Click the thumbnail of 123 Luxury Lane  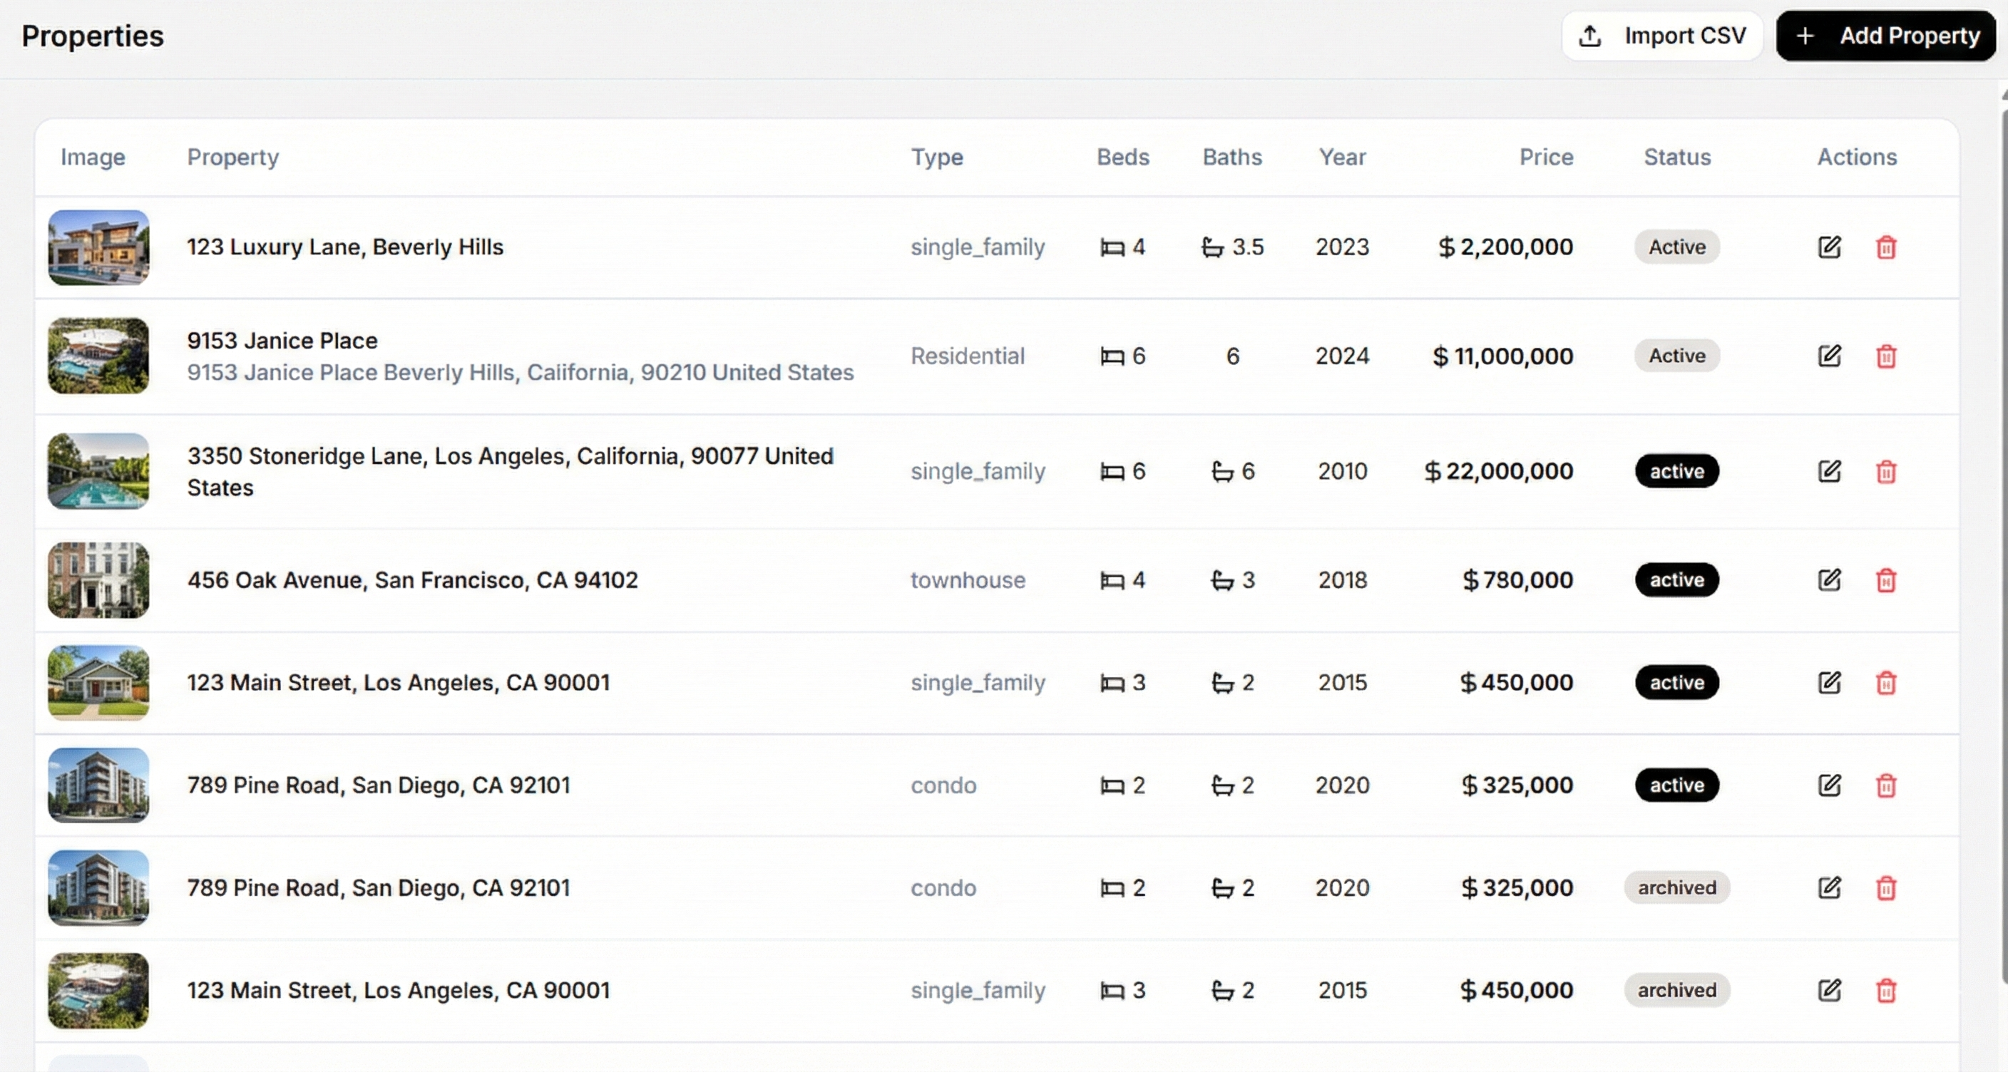point(98,248)
